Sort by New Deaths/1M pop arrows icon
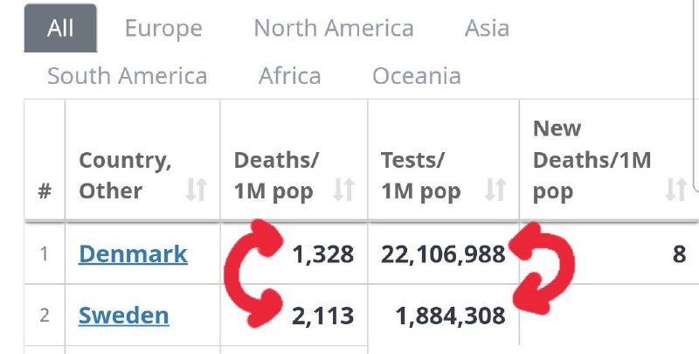This screenshot has height=354, width=699. click(675, 190)
